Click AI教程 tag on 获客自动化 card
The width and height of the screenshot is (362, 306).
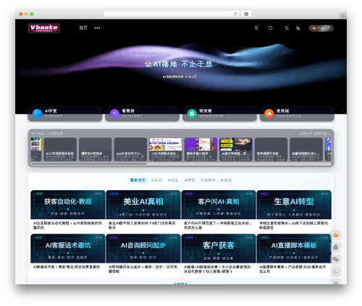coord(38,194)
